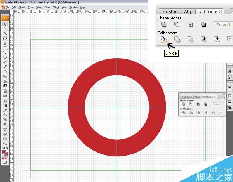Close the Pathfinder tab in small floating panel
The image size is (233, 182).
click(x=215, y=97)
